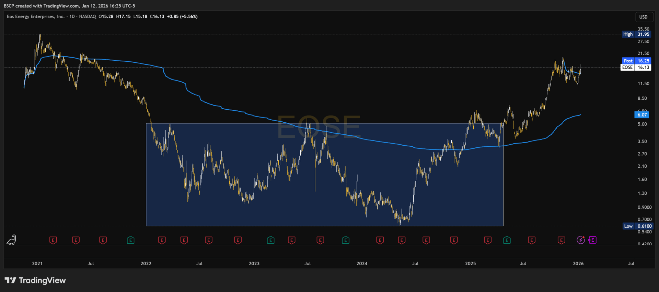Screen dimensions: 659x292
Task: Click the red earnings marker just after mid-2025 green marker
Action: click(532, 240)
